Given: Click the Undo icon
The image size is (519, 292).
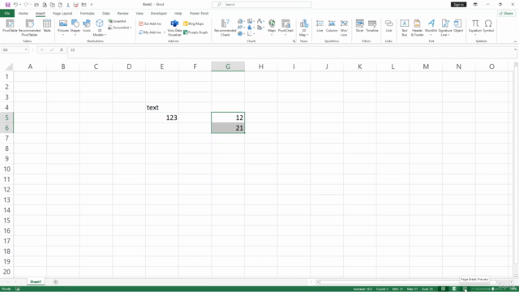Looking at the screenshot, I should pyautogui.click(x=15, y=5).
